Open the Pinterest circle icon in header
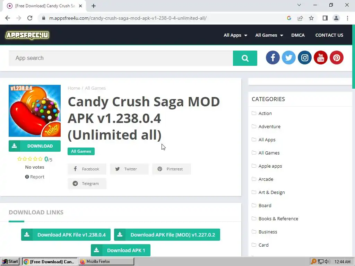 pos(336,58)
